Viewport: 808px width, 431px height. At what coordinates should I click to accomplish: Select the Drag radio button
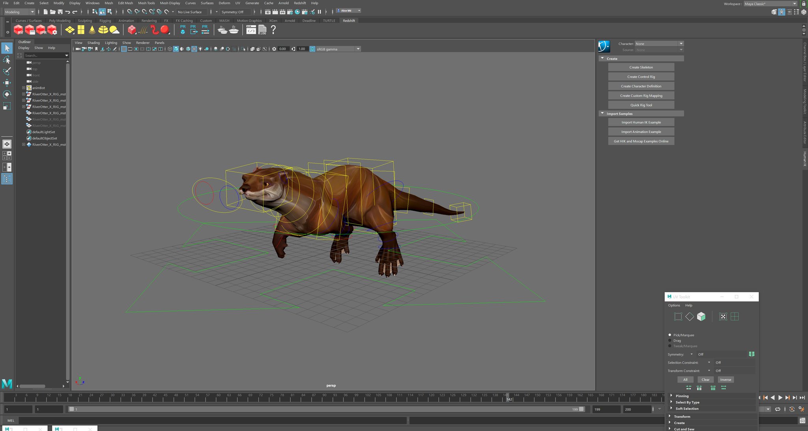coord(670,340)
